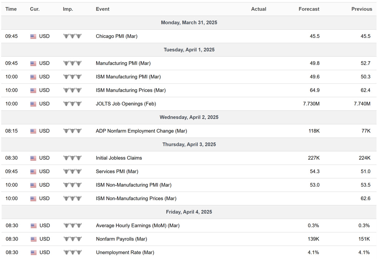
Task: Click forecast value 53.0
Action: 315,185
